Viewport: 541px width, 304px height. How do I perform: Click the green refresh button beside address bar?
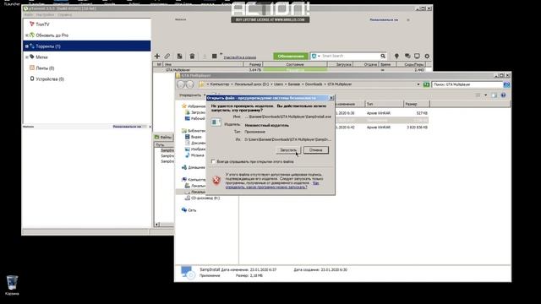pyautogui.click(x=426, y=84)
